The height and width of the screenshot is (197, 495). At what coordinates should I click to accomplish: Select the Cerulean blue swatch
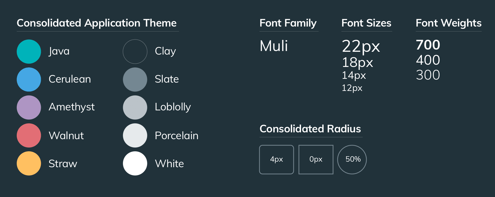coord(29,79)
